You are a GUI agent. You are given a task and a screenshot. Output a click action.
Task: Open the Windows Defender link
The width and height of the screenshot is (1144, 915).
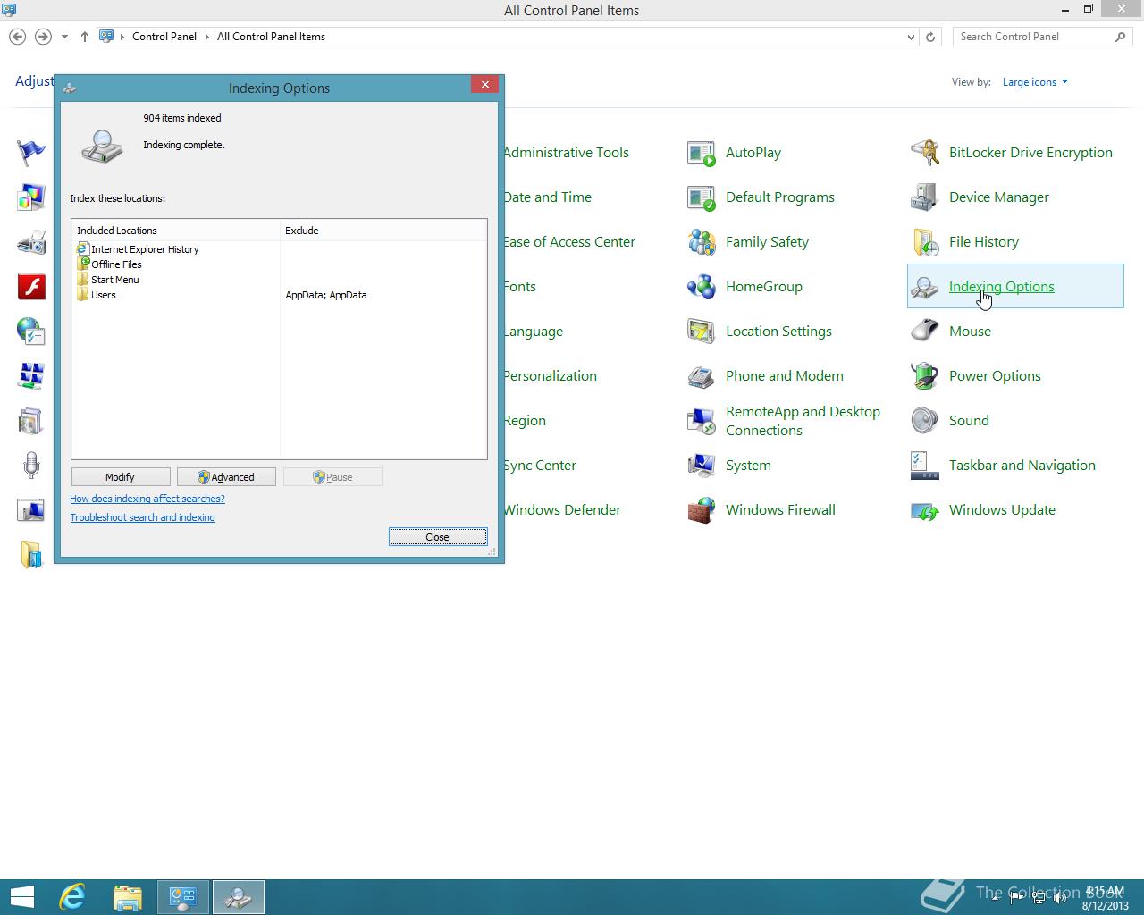(562, 510)
